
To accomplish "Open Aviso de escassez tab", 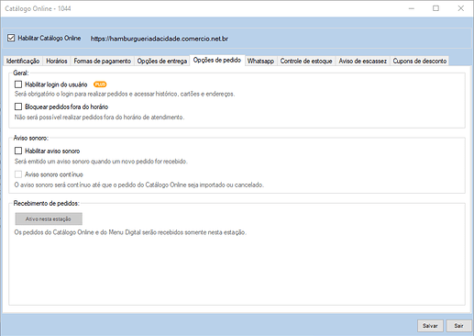I will [x=363, y=61].
